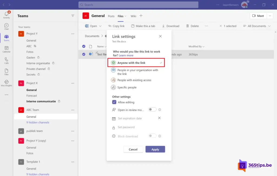Screen dimensions: 277x176
Task: Clear the expiration date with X icon
Action: point(159,118)
